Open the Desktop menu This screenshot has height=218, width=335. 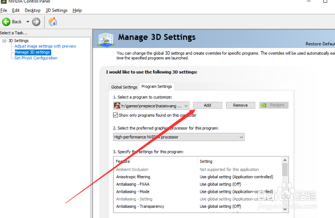click(x=32, y=10)
